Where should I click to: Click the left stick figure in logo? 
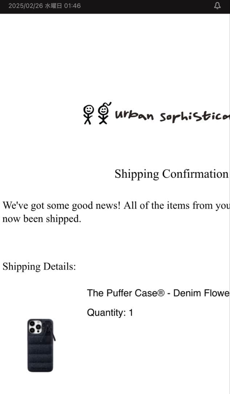click(88, 114)
